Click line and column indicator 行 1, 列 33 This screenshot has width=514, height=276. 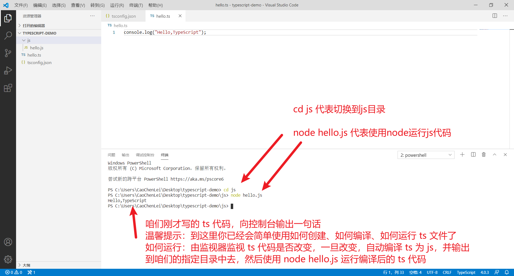coord(394,272)
